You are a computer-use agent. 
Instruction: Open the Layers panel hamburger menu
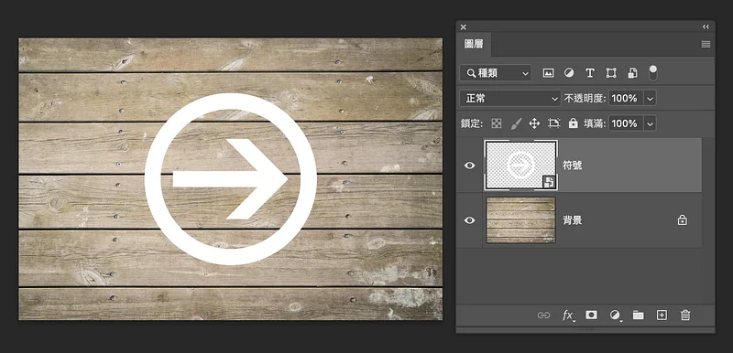[x=706, y=44]
